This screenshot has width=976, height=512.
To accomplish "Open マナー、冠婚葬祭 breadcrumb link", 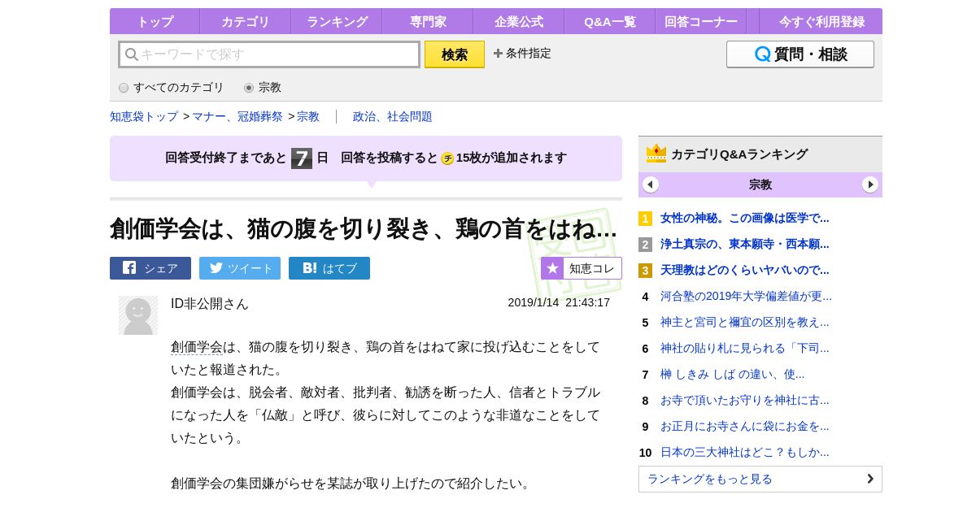I will (237, 116).
